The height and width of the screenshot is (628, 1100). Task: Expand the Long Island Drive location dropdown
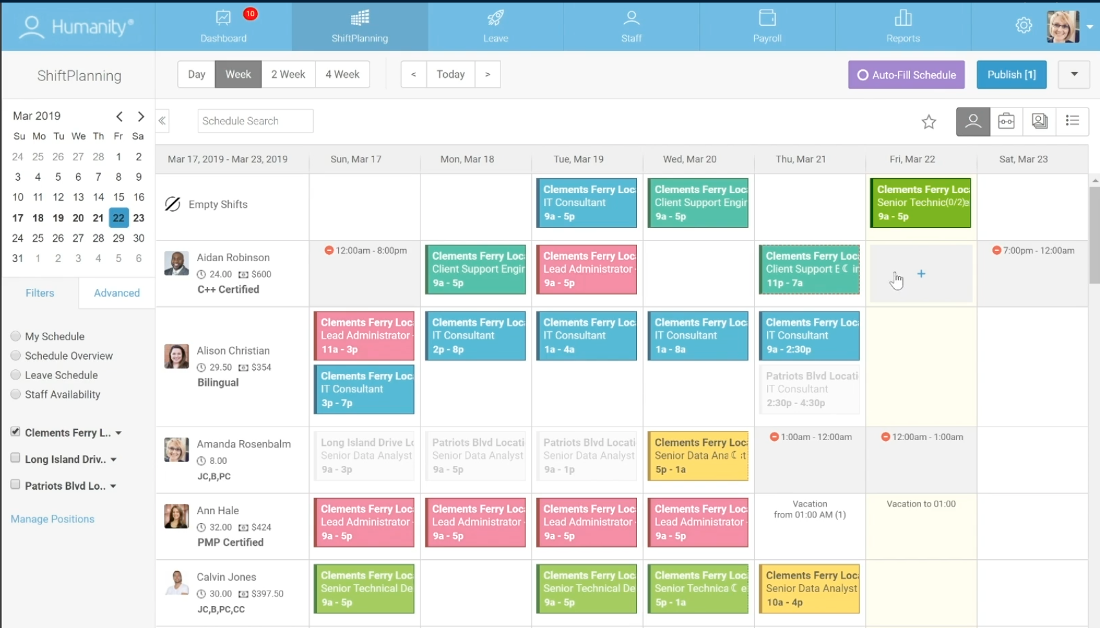[113, 459]
